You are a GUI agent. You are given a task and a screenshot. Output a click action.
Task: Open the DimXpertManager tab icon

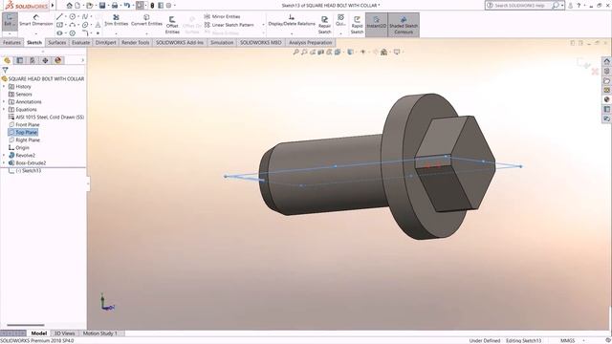(x=45, y=60)
